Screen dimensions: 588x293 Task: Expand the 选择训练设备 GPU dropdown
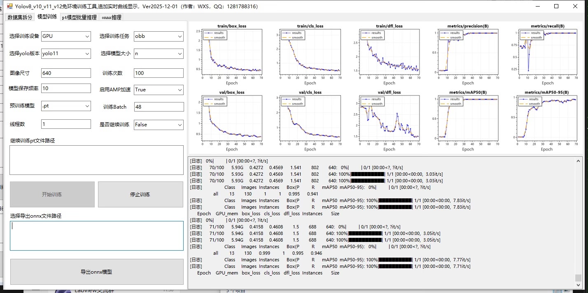coord(66,36)
